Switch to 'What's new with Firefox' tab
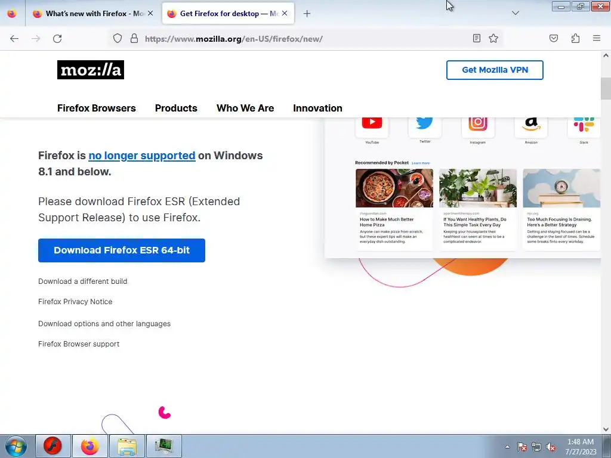Screen dimensions: 611x458 pyautogui.click(x=94, y=14)
